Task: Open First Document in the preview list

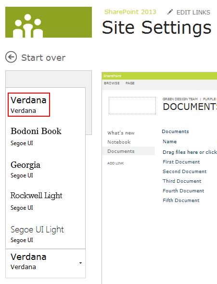Action: click(x=181, y=162)
